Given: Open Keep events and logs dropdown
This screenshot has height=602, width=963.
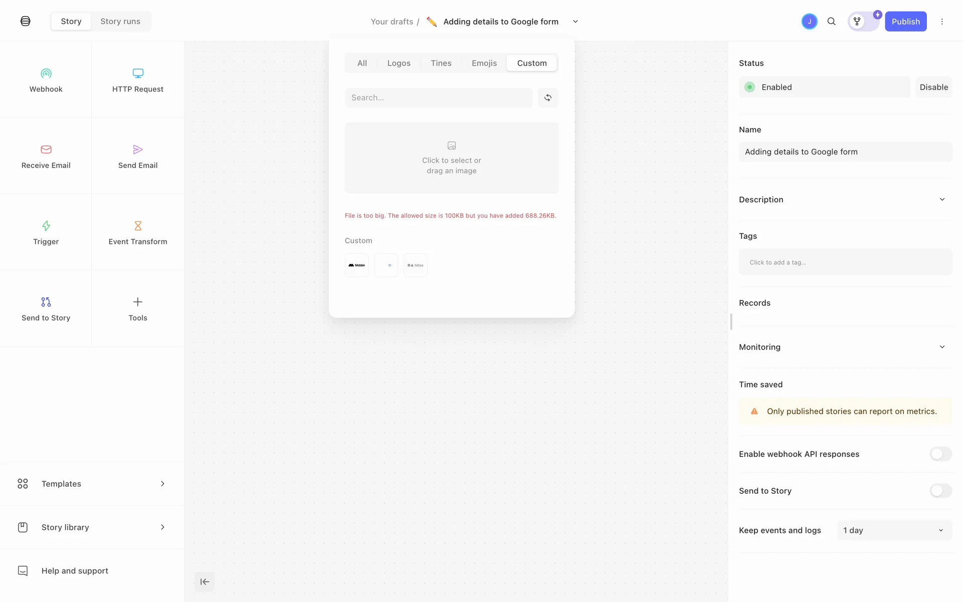Looking at the screenshot, I should pyautogui.click(x=894, y=530).
